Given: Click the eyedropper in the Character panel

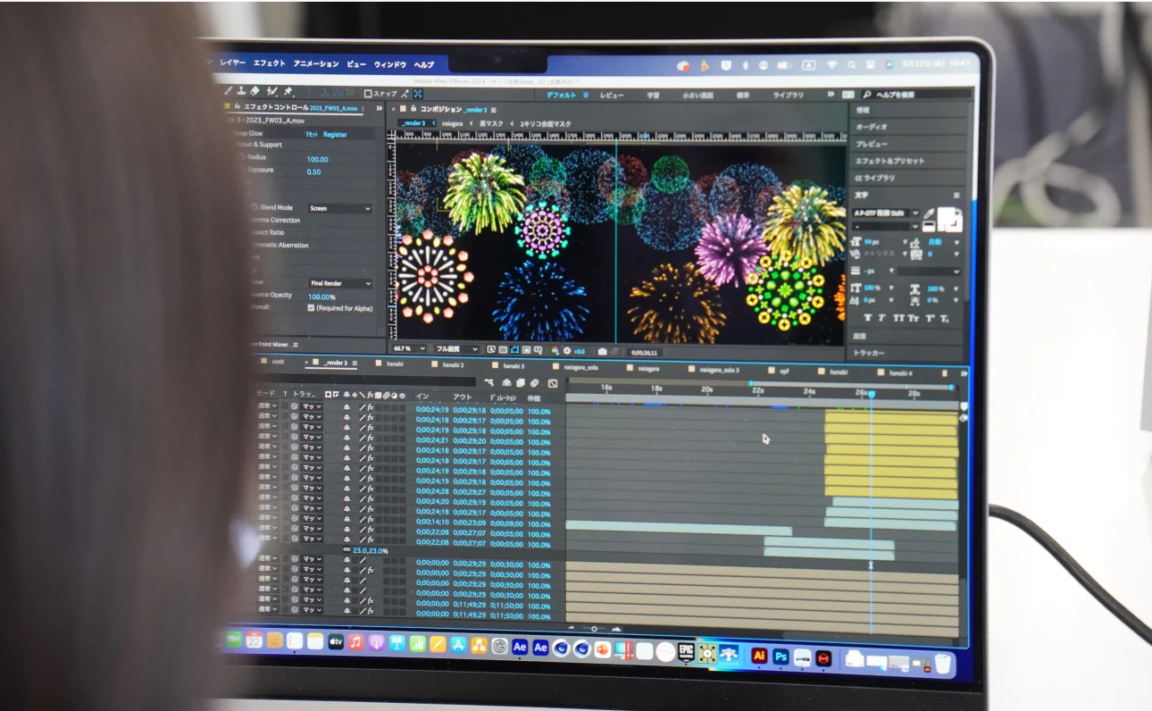Looking at the screenshot, I should 929,213.
